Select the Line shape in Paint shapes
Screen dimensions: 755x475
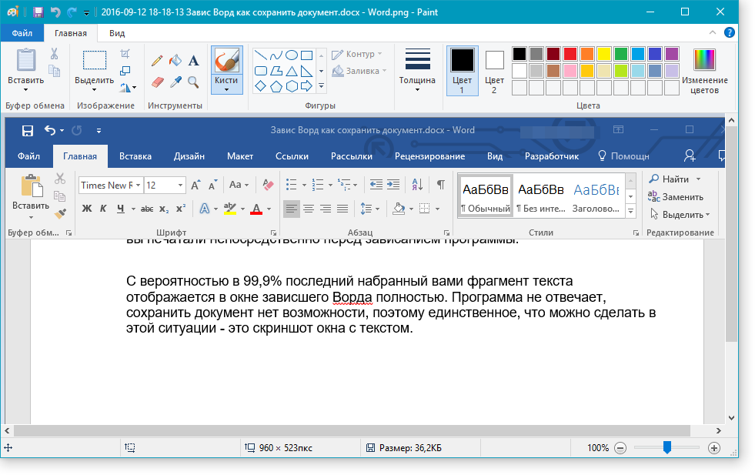[260, 55]
